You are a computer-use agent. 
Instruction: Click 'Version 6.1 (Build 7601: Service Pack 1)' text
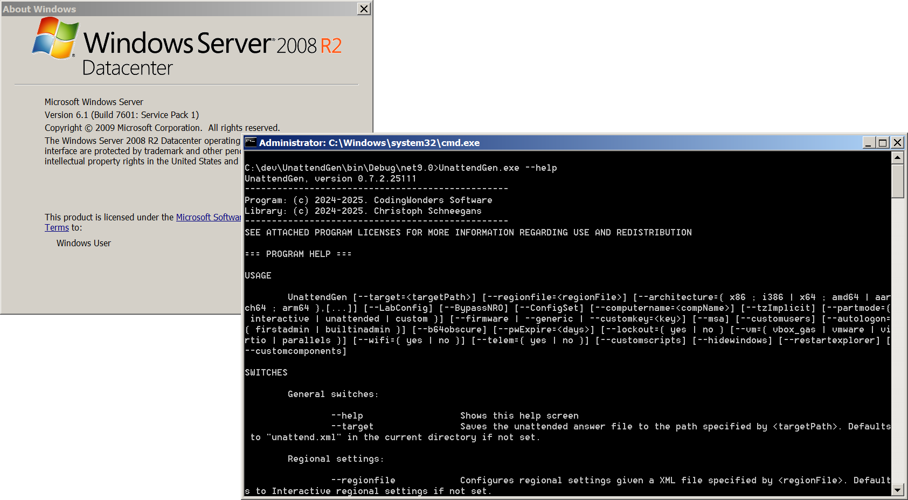tap(122, 115)
